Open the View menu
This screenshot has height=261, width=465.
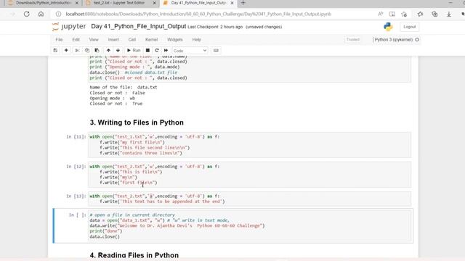(x=94, y=39)
